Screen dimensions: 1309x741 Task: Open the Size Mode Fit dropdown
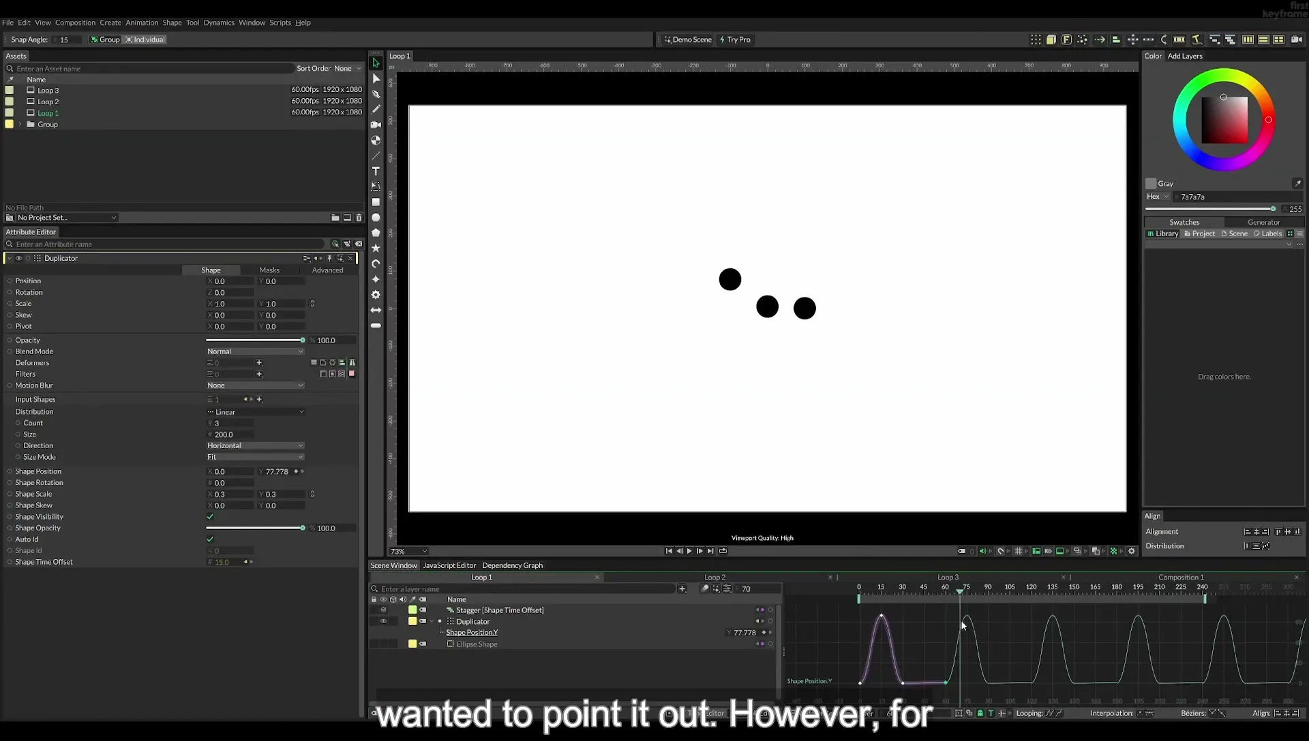pyautogui.click(x=255, y=457)
